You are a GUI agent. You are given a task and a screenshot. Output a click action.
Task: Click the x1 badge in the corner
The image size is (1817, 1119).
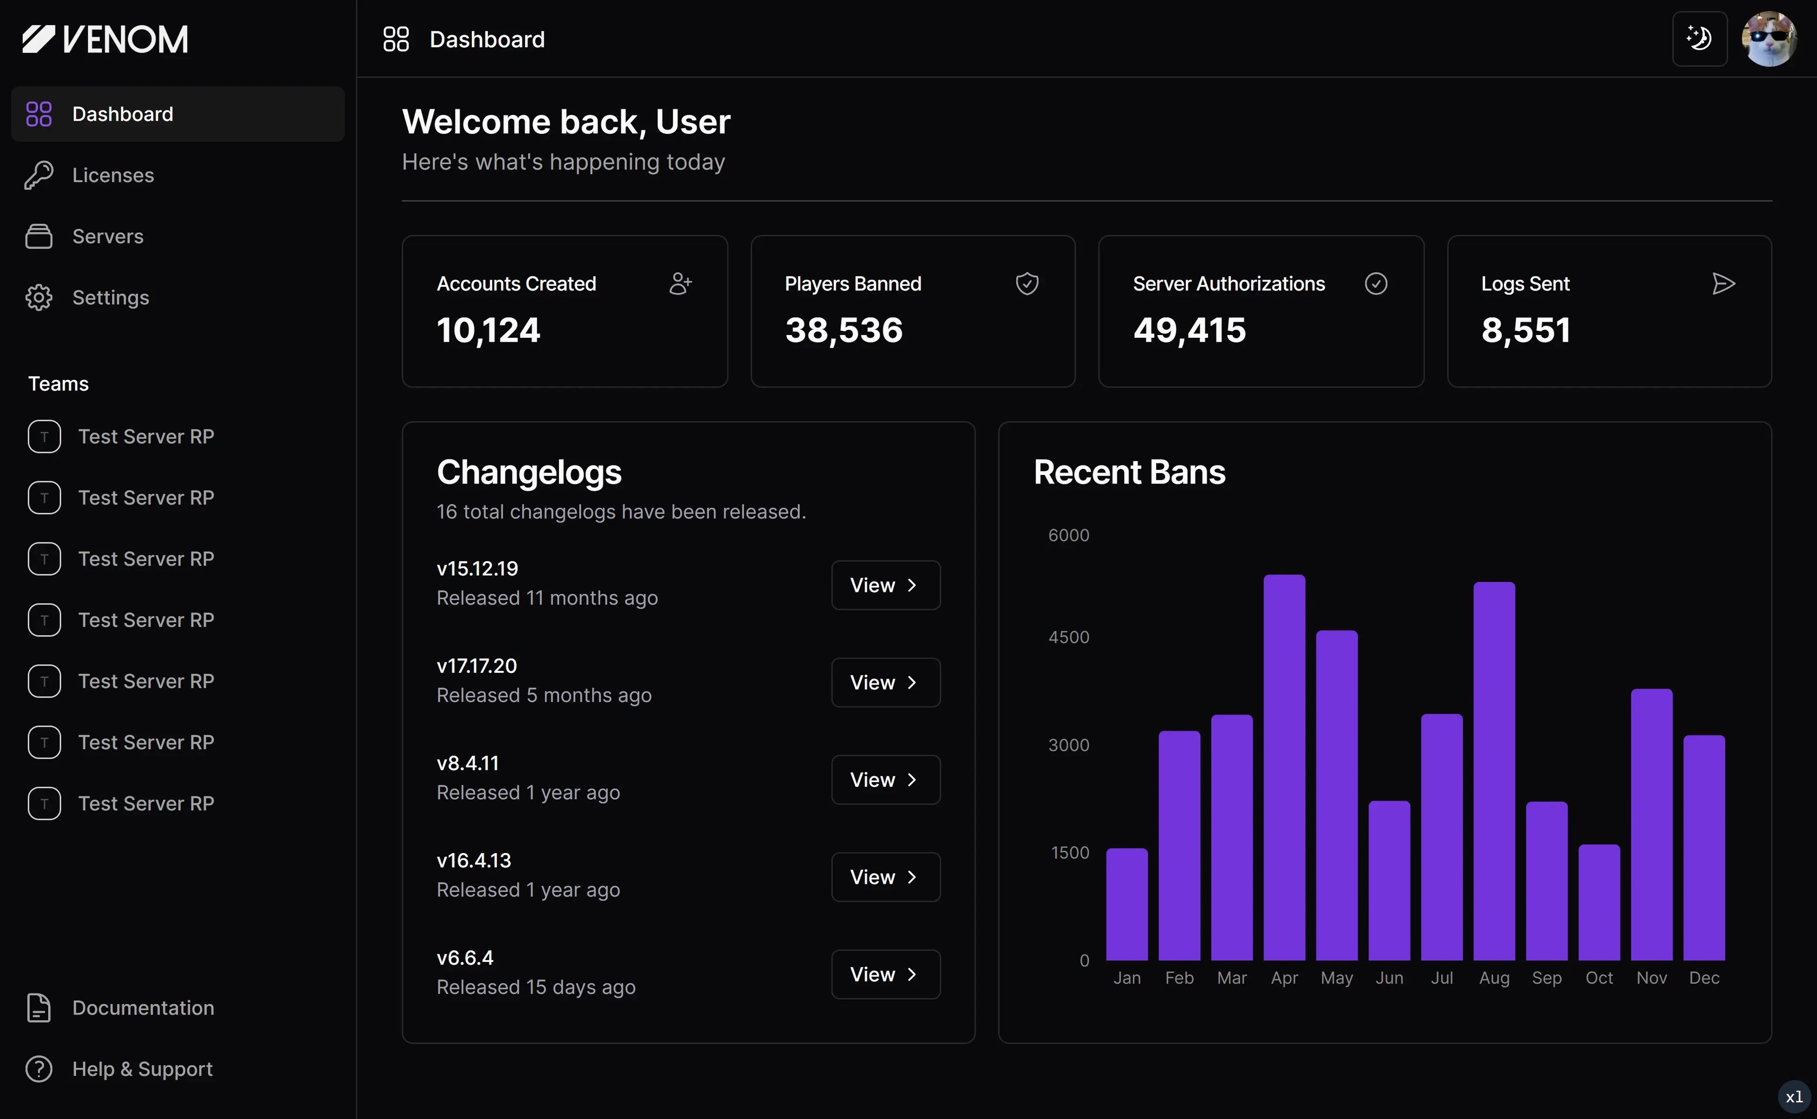pyautogui.click(x=1794, y=1097)
